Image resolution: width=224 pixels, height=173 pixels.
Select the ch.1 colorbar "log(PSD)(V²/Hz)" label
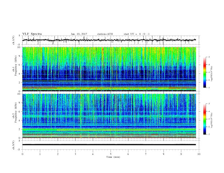[x=212, y=74]
